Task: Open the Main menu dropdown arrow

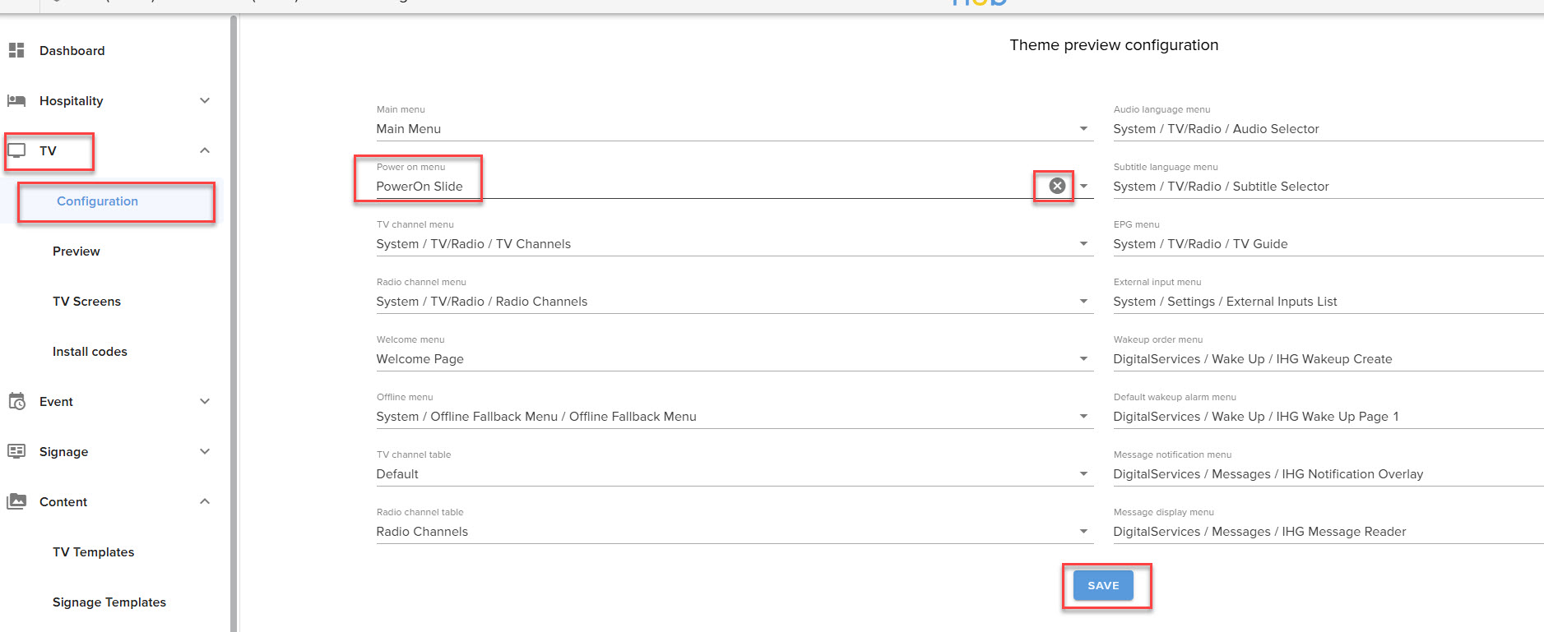Action: [x=1083, y=129]
